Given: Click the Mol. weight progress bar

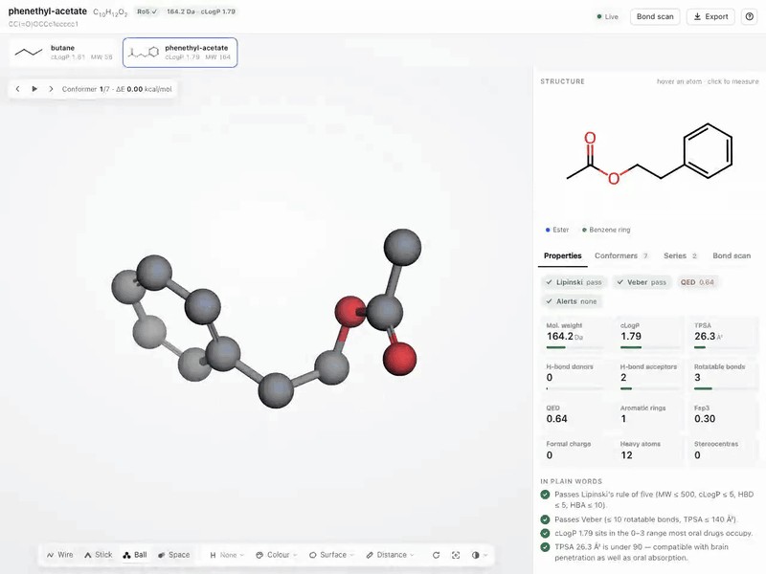Looking at the screenshot, I should click(x=575, y=347).
